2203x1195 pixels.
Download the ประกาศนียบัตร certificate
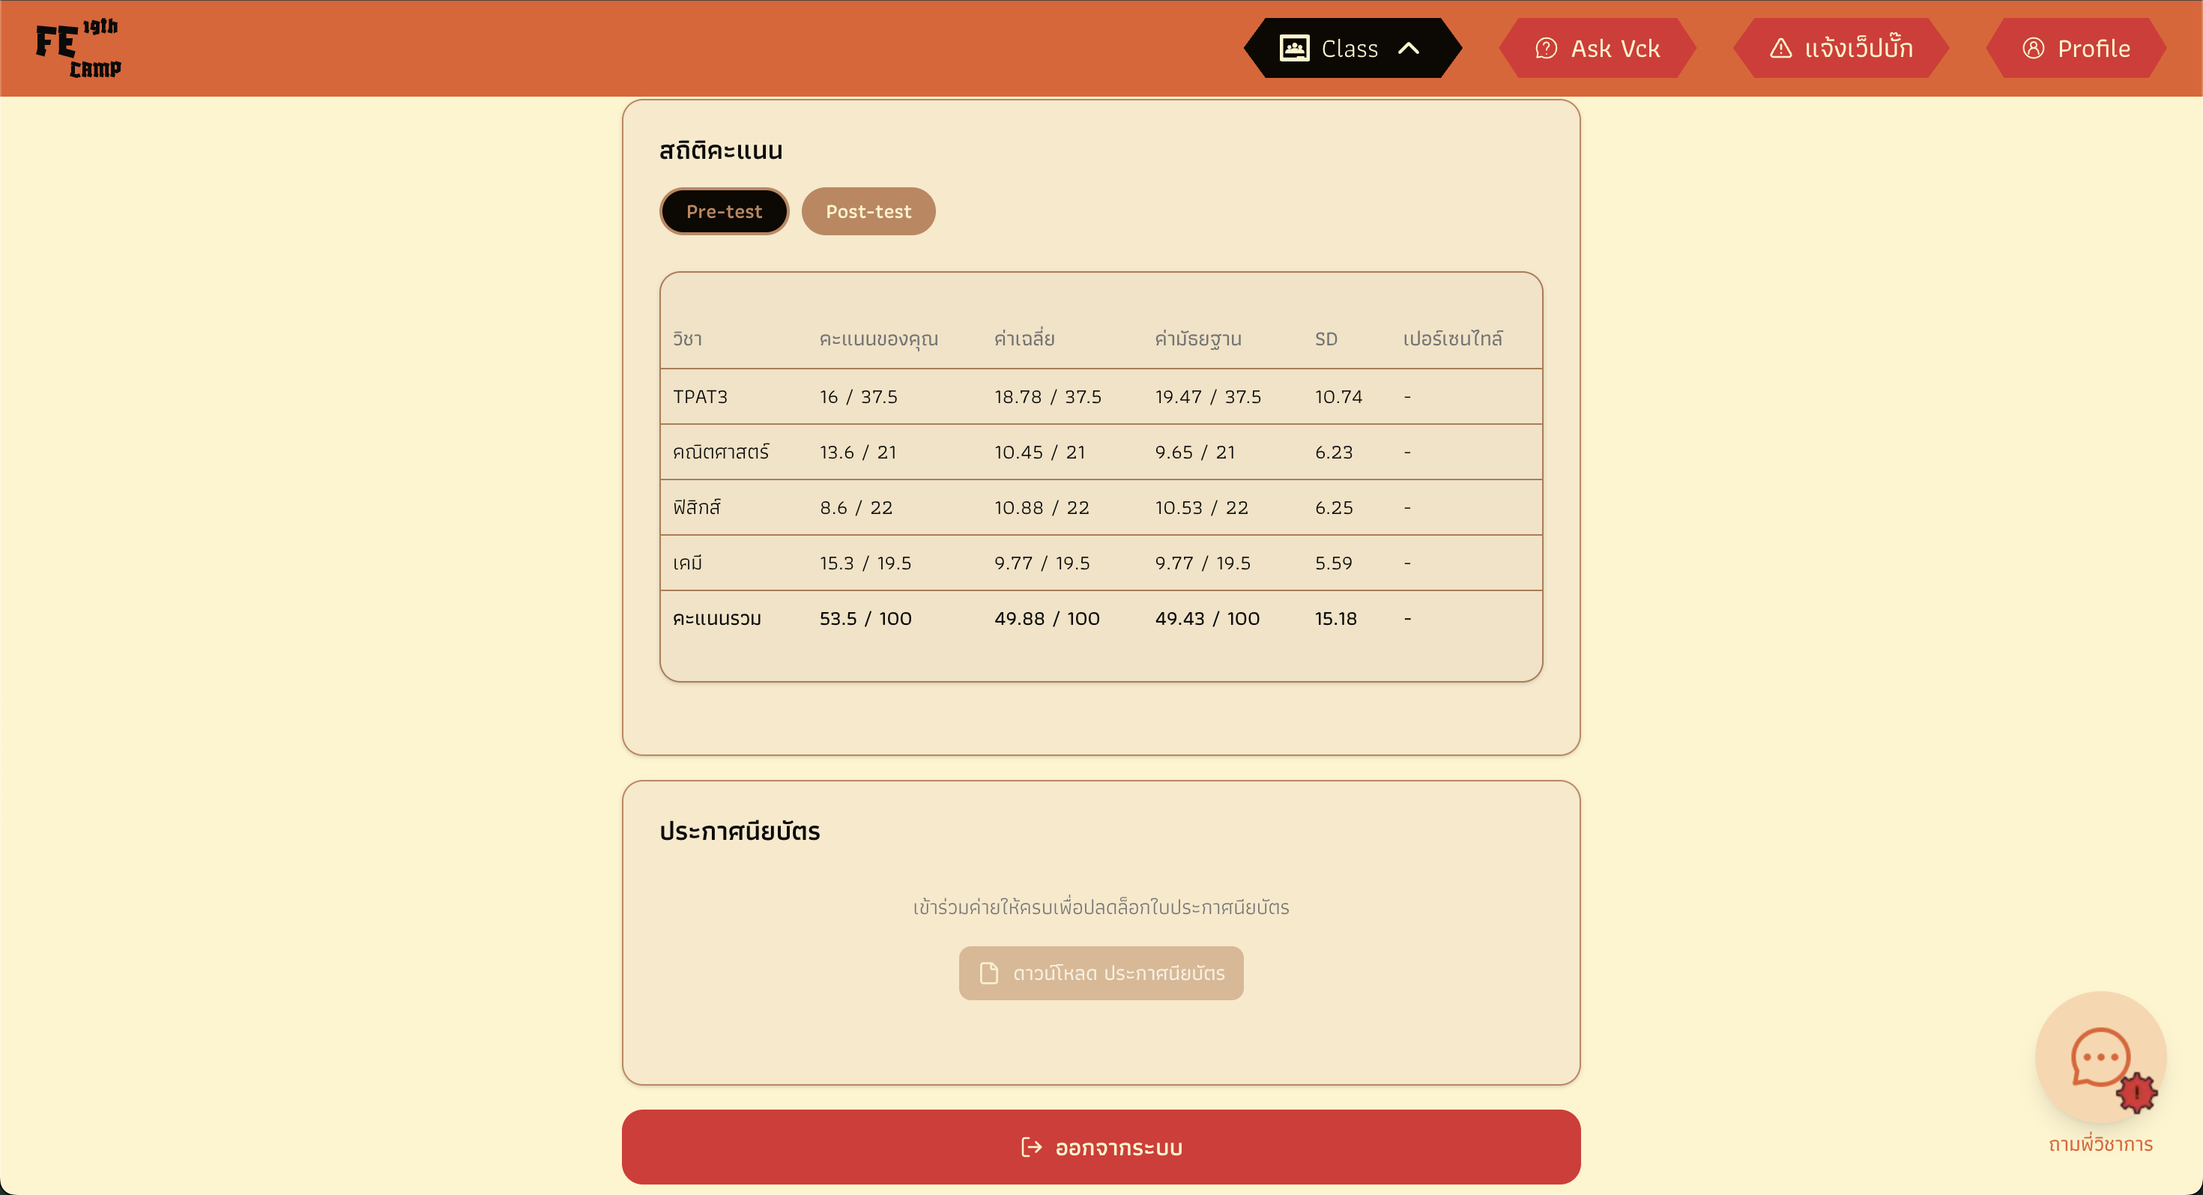(x=1101, y=974)
